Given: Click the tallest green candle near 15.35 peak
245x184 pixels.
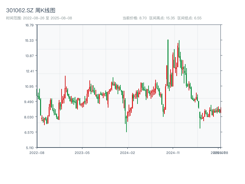Looking at the screenshot, I should tap(168, 64).
